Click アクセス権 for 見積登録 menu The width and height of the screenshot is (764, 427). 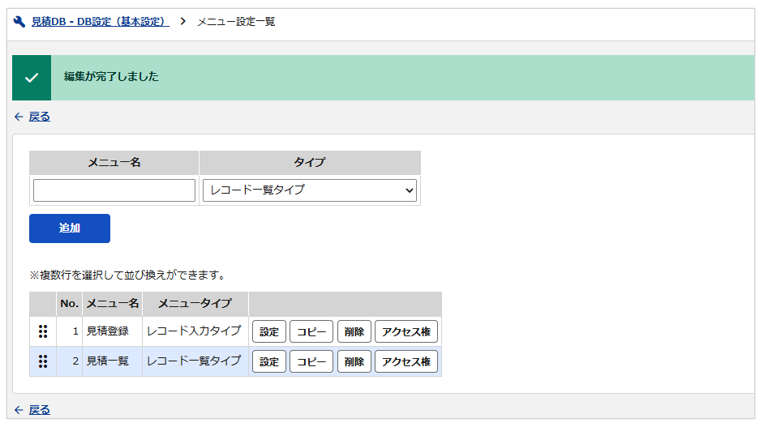coord(406,331)
